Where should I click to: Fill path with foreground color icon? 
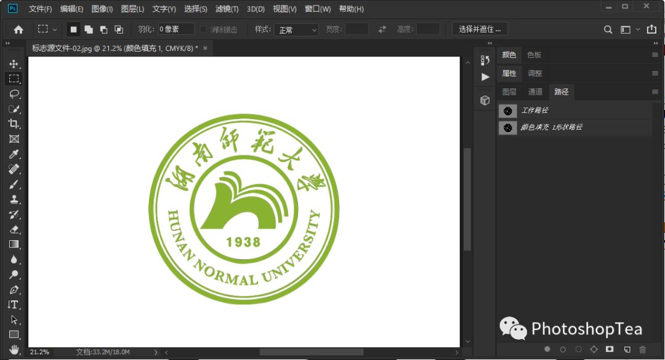click(x=547, y=349)
